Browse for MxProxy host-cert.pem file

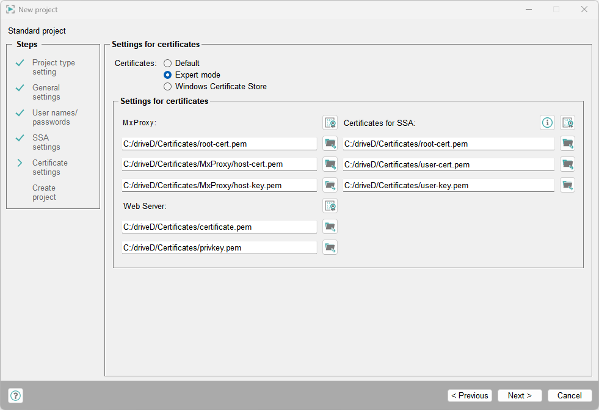coord(330,164)
